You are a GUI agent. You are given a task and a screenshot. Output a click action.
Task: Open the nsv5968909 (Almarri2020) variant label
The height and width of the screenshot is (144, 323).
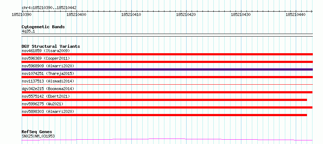(48, 66)
